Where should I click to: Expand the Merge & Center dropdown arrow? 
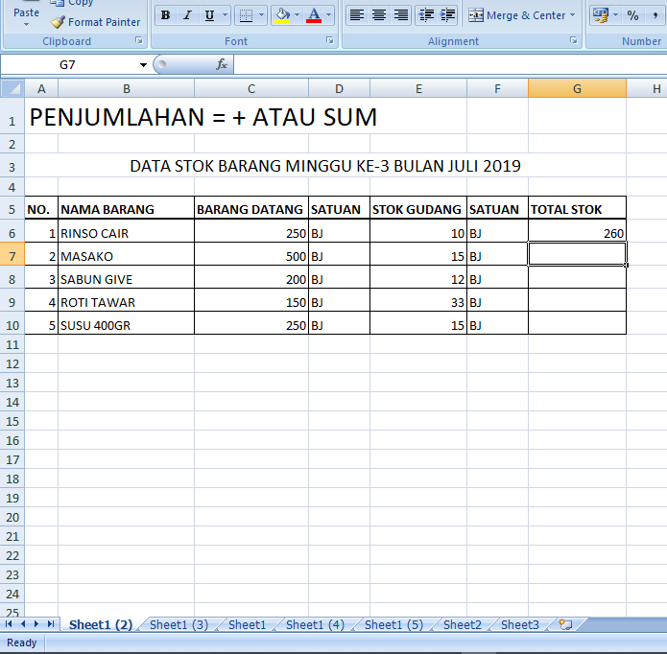pyautogui.click(x=573, y=15)
